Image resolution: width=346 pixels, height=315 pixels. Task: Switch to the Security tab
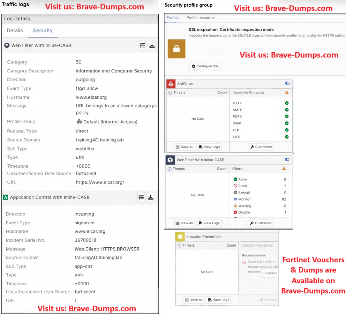click(43, 31)
